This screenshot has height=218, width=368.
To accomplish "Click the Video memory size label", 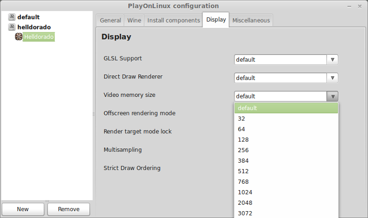I will click(129, 95).
